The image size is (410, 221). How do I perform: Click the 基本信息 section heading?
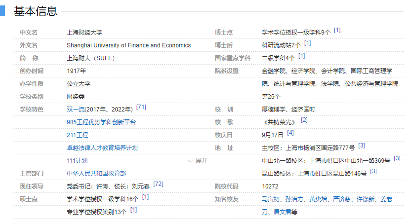[x=35, y=11]
